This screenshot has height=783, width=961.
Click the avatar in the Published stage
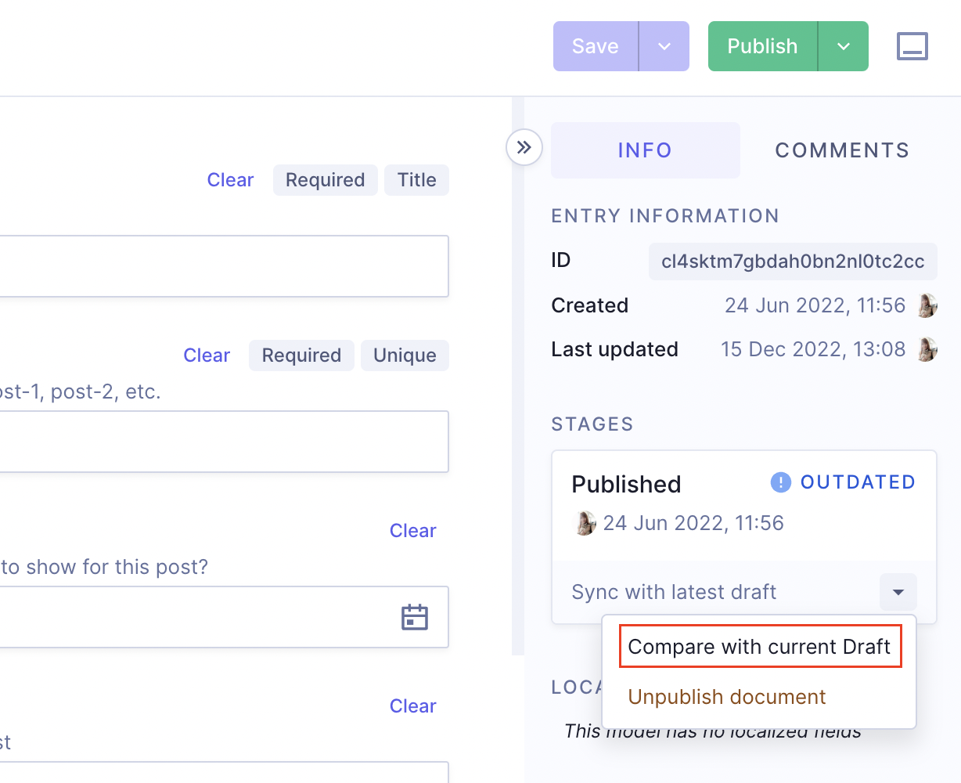click(585, 523)
